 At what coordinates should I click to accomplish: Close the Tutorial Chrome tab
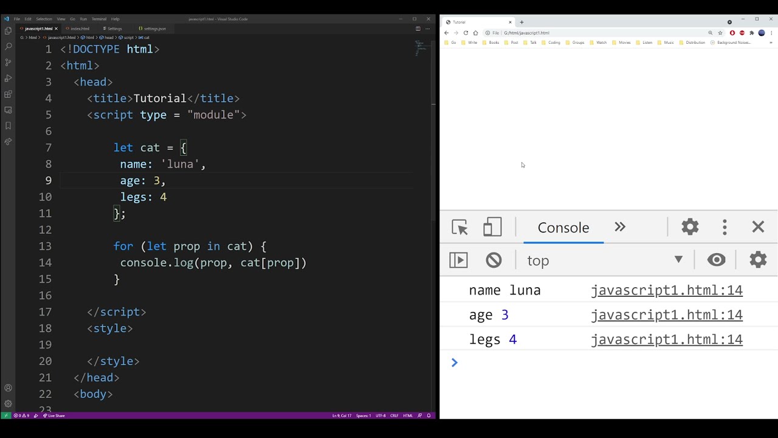pos(510,22)
